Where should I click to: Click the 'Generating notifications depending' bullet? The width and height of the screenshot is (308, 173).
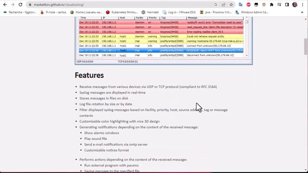[139, 127]
